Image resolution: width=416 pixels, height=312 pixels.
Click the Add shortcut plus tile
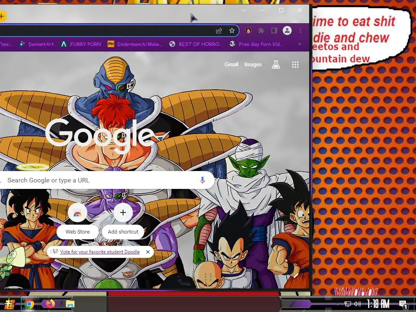point(123,221)
